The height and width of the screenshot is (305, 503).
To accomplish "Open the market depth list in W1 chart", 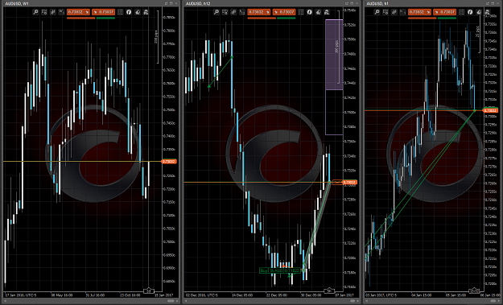I will pyautogui.click(x=120, y=12).
